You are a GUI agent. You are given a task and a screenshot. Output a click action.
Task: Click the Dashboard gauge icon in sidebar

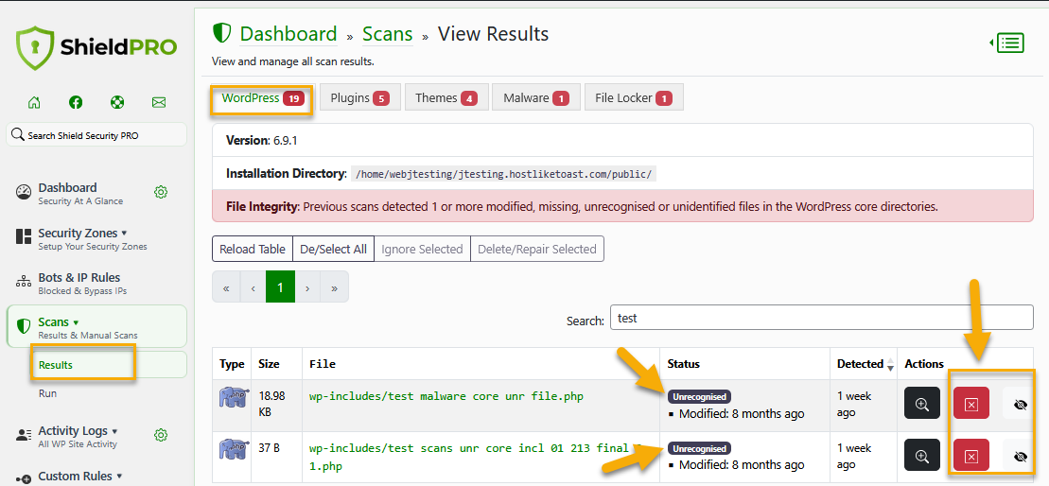click(24, 193)
